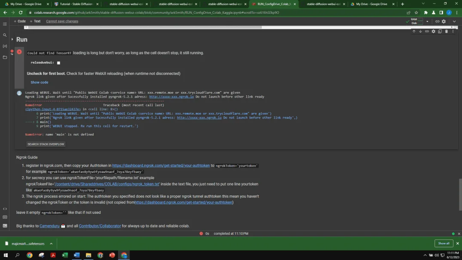The height and width of the screenshot is (260, 462).
Task: Run the cell with the red play button
Action: point(19,52)
